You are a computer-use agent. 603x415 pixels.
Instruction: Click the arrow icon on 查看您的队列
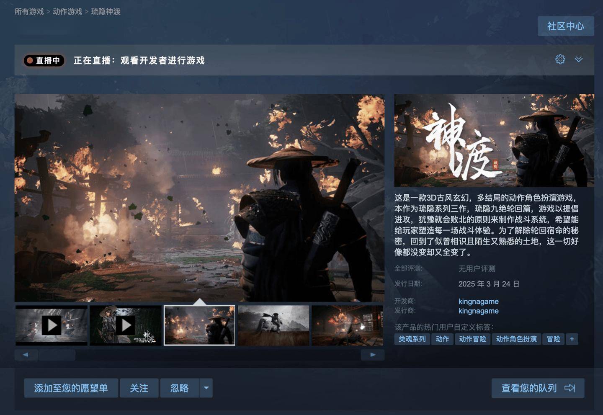click(x=569, y=388)
